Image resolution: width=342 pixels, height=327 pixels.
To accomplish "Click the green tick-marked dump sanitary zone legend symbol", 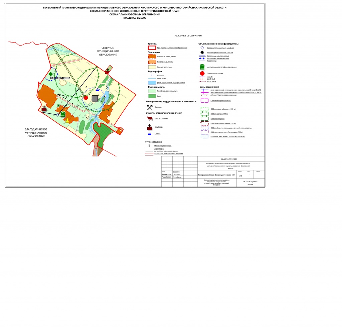I will [204, 114].
